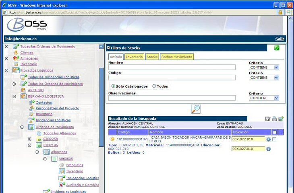Click the magnifying glass search icon

pos(196,109)
